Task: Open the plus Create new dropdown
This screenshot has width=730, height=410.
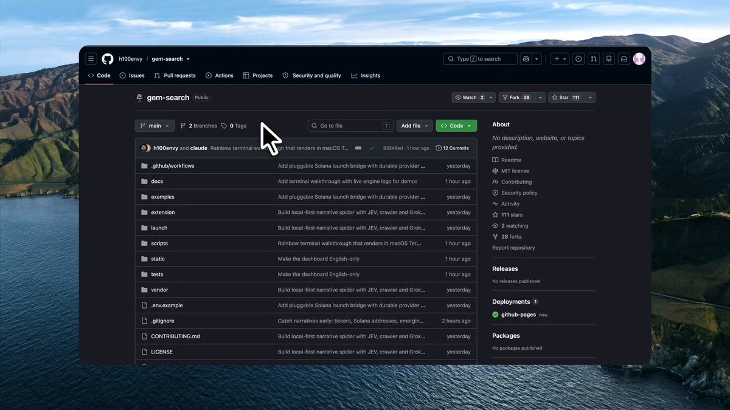Action: coord(560,59)
